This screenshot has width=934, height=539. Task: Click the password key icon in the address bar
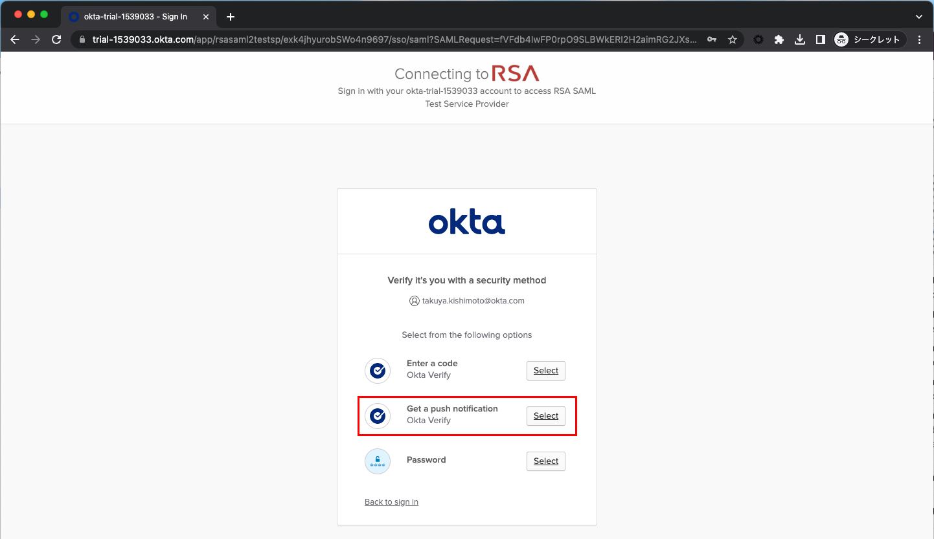(712, 39)
